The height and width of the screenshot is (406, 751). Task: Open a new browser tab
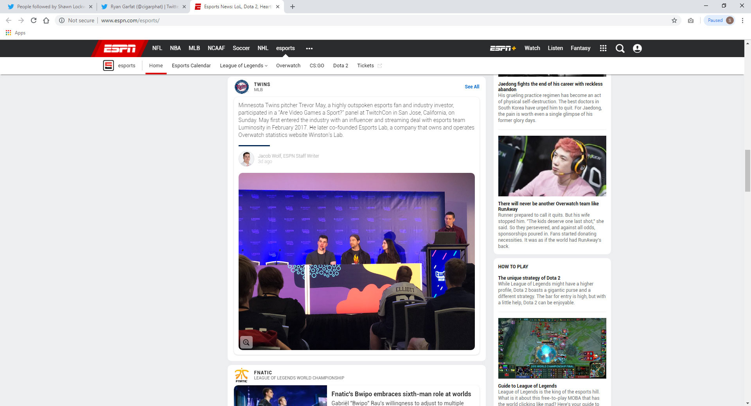click(x=293, y=7)
